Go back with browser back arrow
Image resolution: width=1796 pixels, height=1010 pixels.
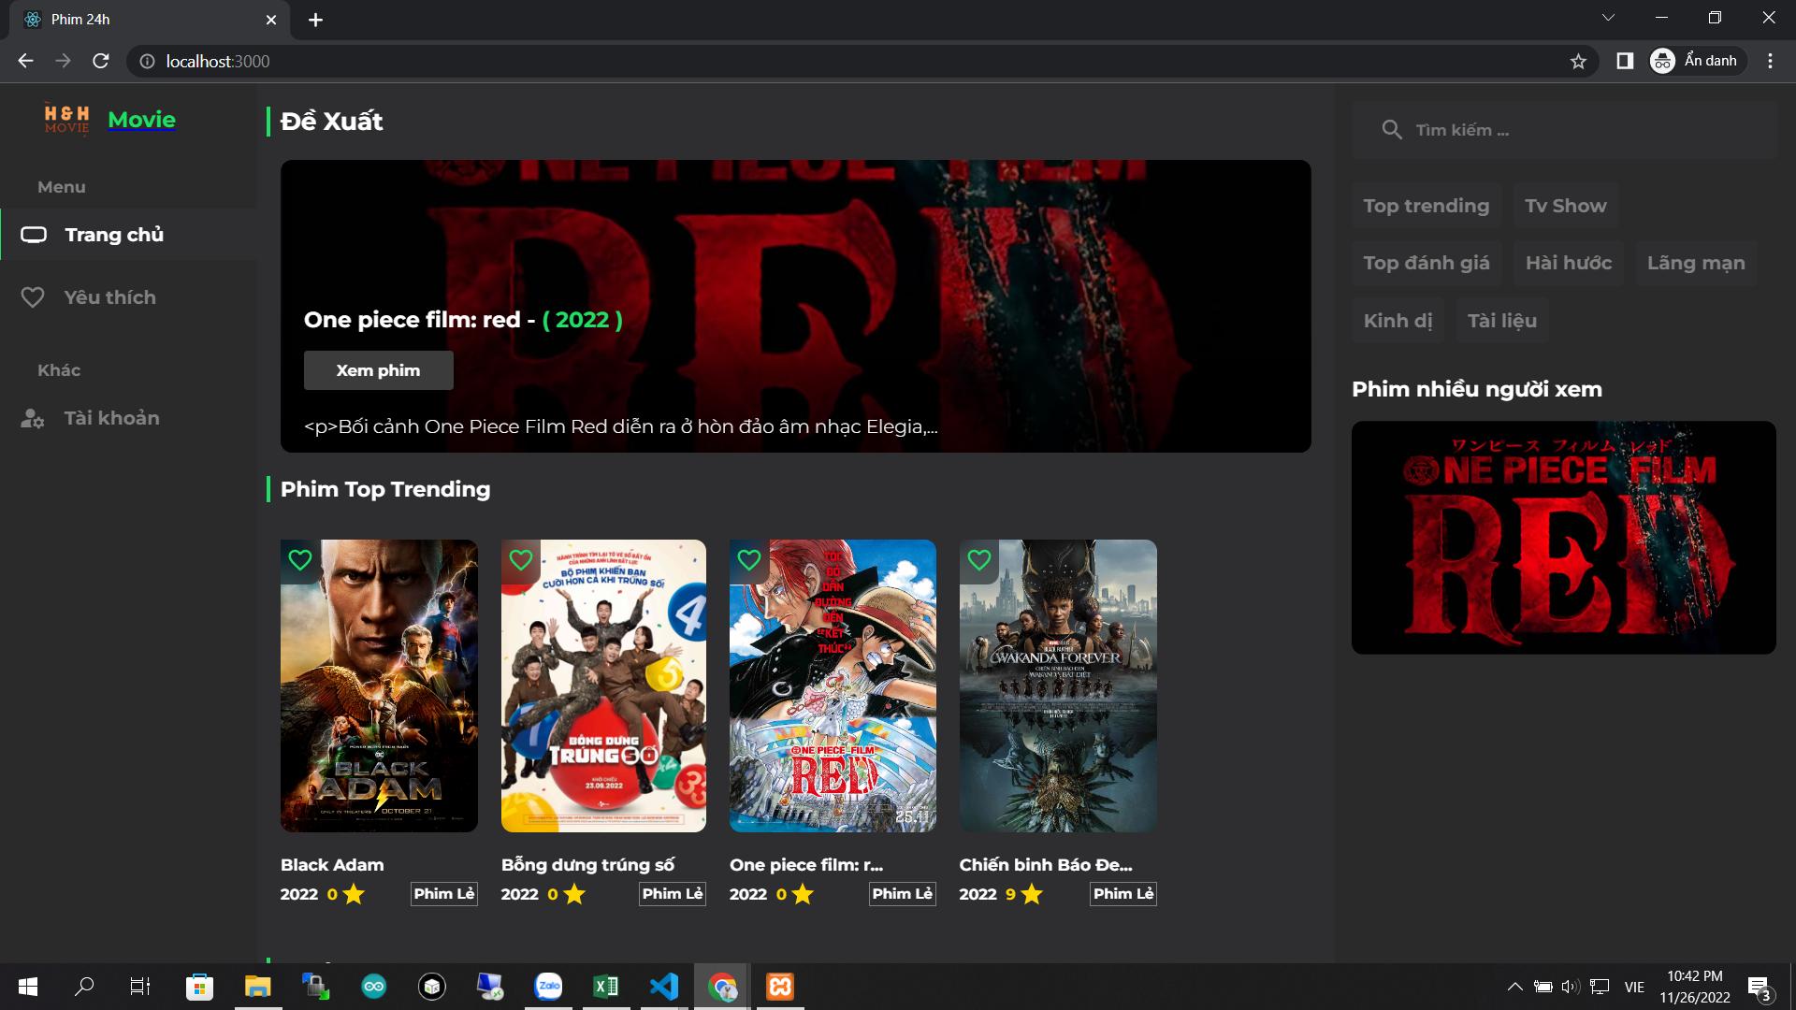[25, 61]
